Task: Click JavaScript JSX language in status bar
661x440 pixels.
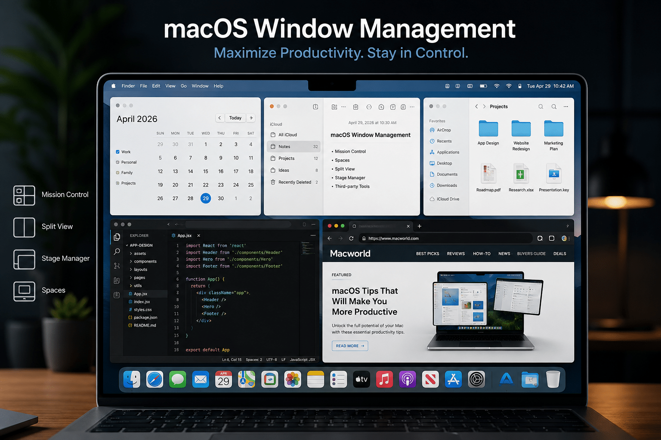Action: [303, 360]
